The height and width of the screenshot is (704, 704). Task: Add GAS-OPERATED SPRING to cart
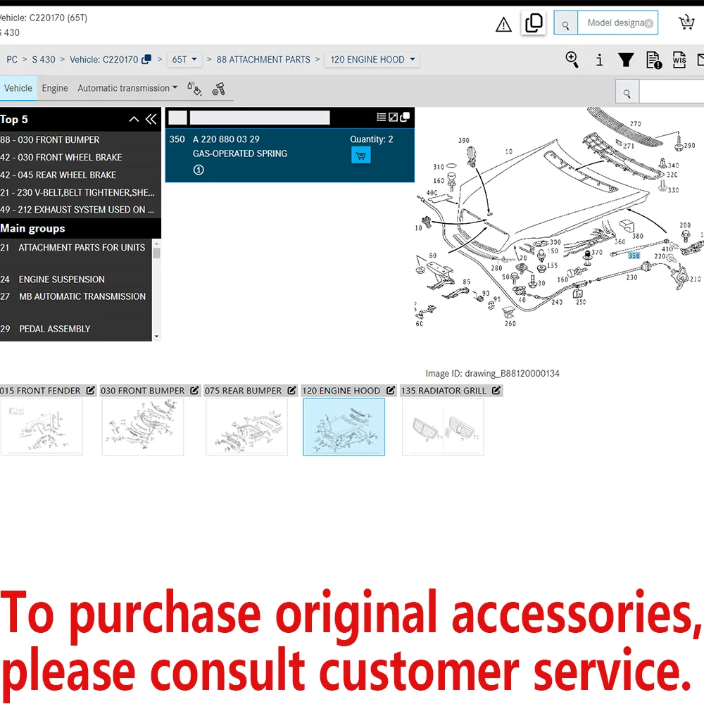pyautogui.click(x=361, y=156)
